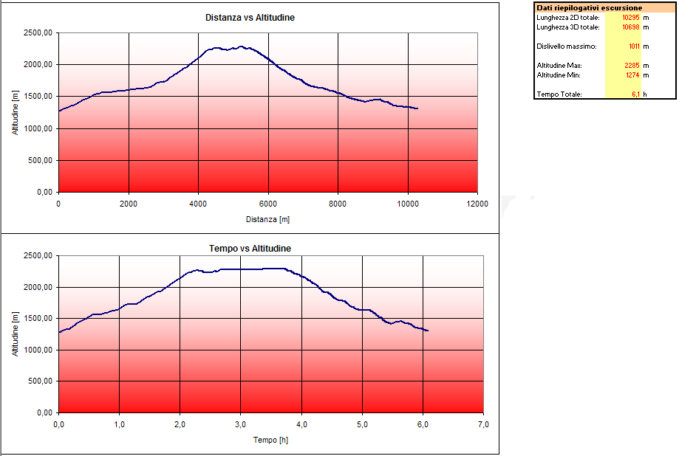679x456 pixels.
Task: Click the 12000 tick label on the distance axis
Action: (477, 204)
